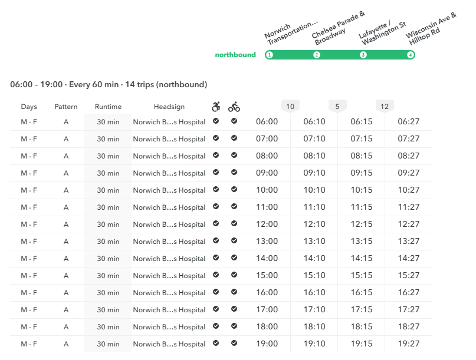476x360 pixels.
Task: Click the 07:10 time cell
Action: (314, 138)
